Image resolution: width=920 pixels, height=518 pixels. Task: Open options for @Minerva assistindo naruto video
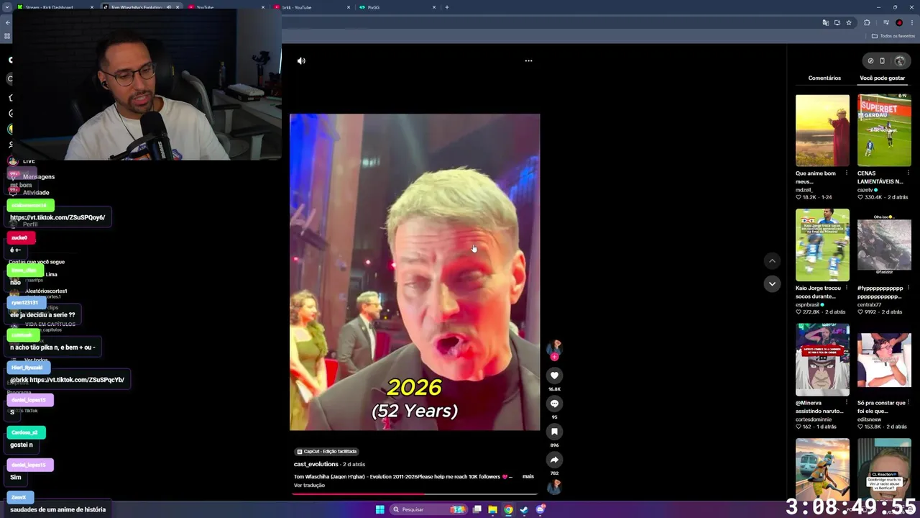pos(847,403)
